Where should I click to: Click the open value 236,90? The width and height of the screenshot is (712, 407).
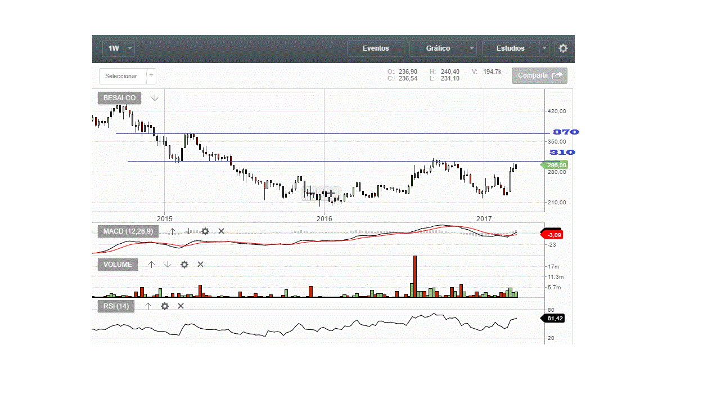tap(408, 71)
